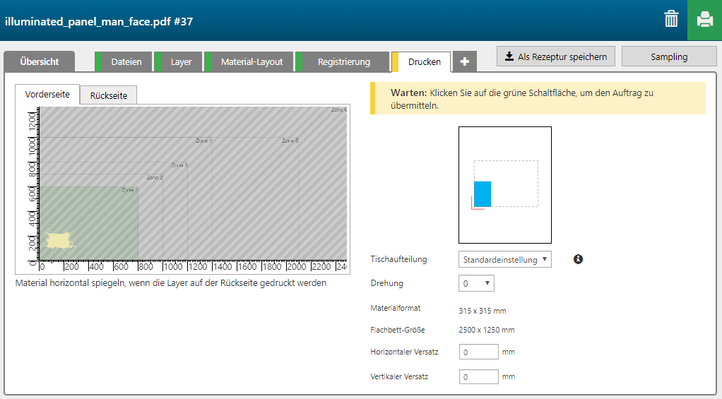This screenshot has height=399, width=722.
Task: Click the yellow artwork on flatbed preview
Action: point(58,240)
